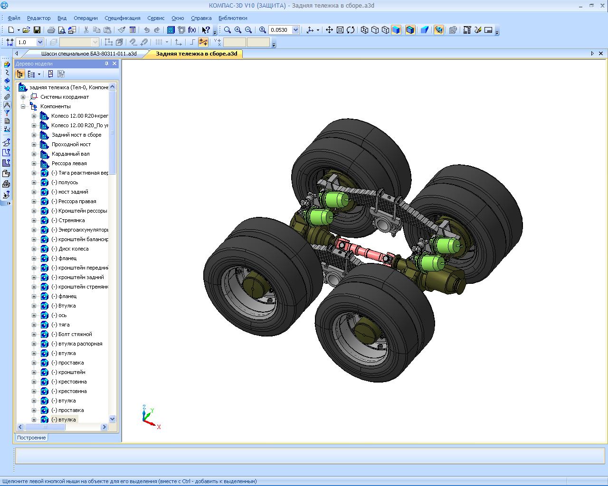The height and width of the screenshot is (486, 608).
Task: Open the Операции menu
Action: [85, 18]
